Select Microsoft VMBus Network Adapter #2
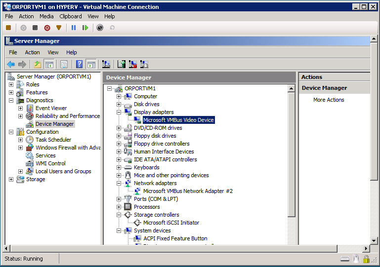This screenshot has width=380, height=267. (x=188, y=191)
